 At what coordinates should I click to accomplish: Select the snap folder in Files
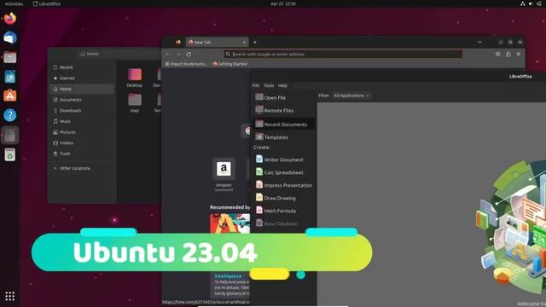click(x=135, y=103)
